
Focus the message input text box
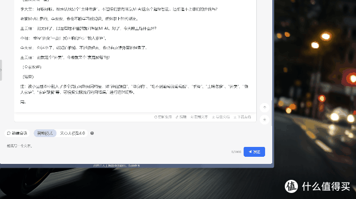tap(118, 146)
